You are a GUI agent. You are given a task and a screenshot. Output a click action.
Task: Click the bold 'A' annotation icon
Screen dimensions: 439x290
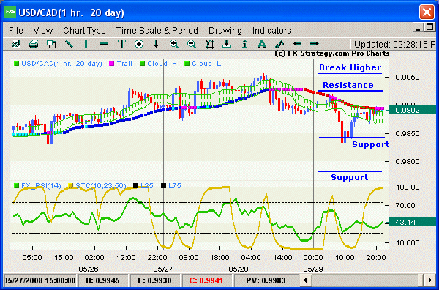point(262,44)
